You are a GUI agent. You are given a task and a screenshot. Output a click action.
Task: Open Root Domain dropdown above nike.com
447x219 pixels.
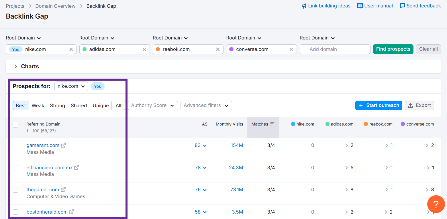23,38
